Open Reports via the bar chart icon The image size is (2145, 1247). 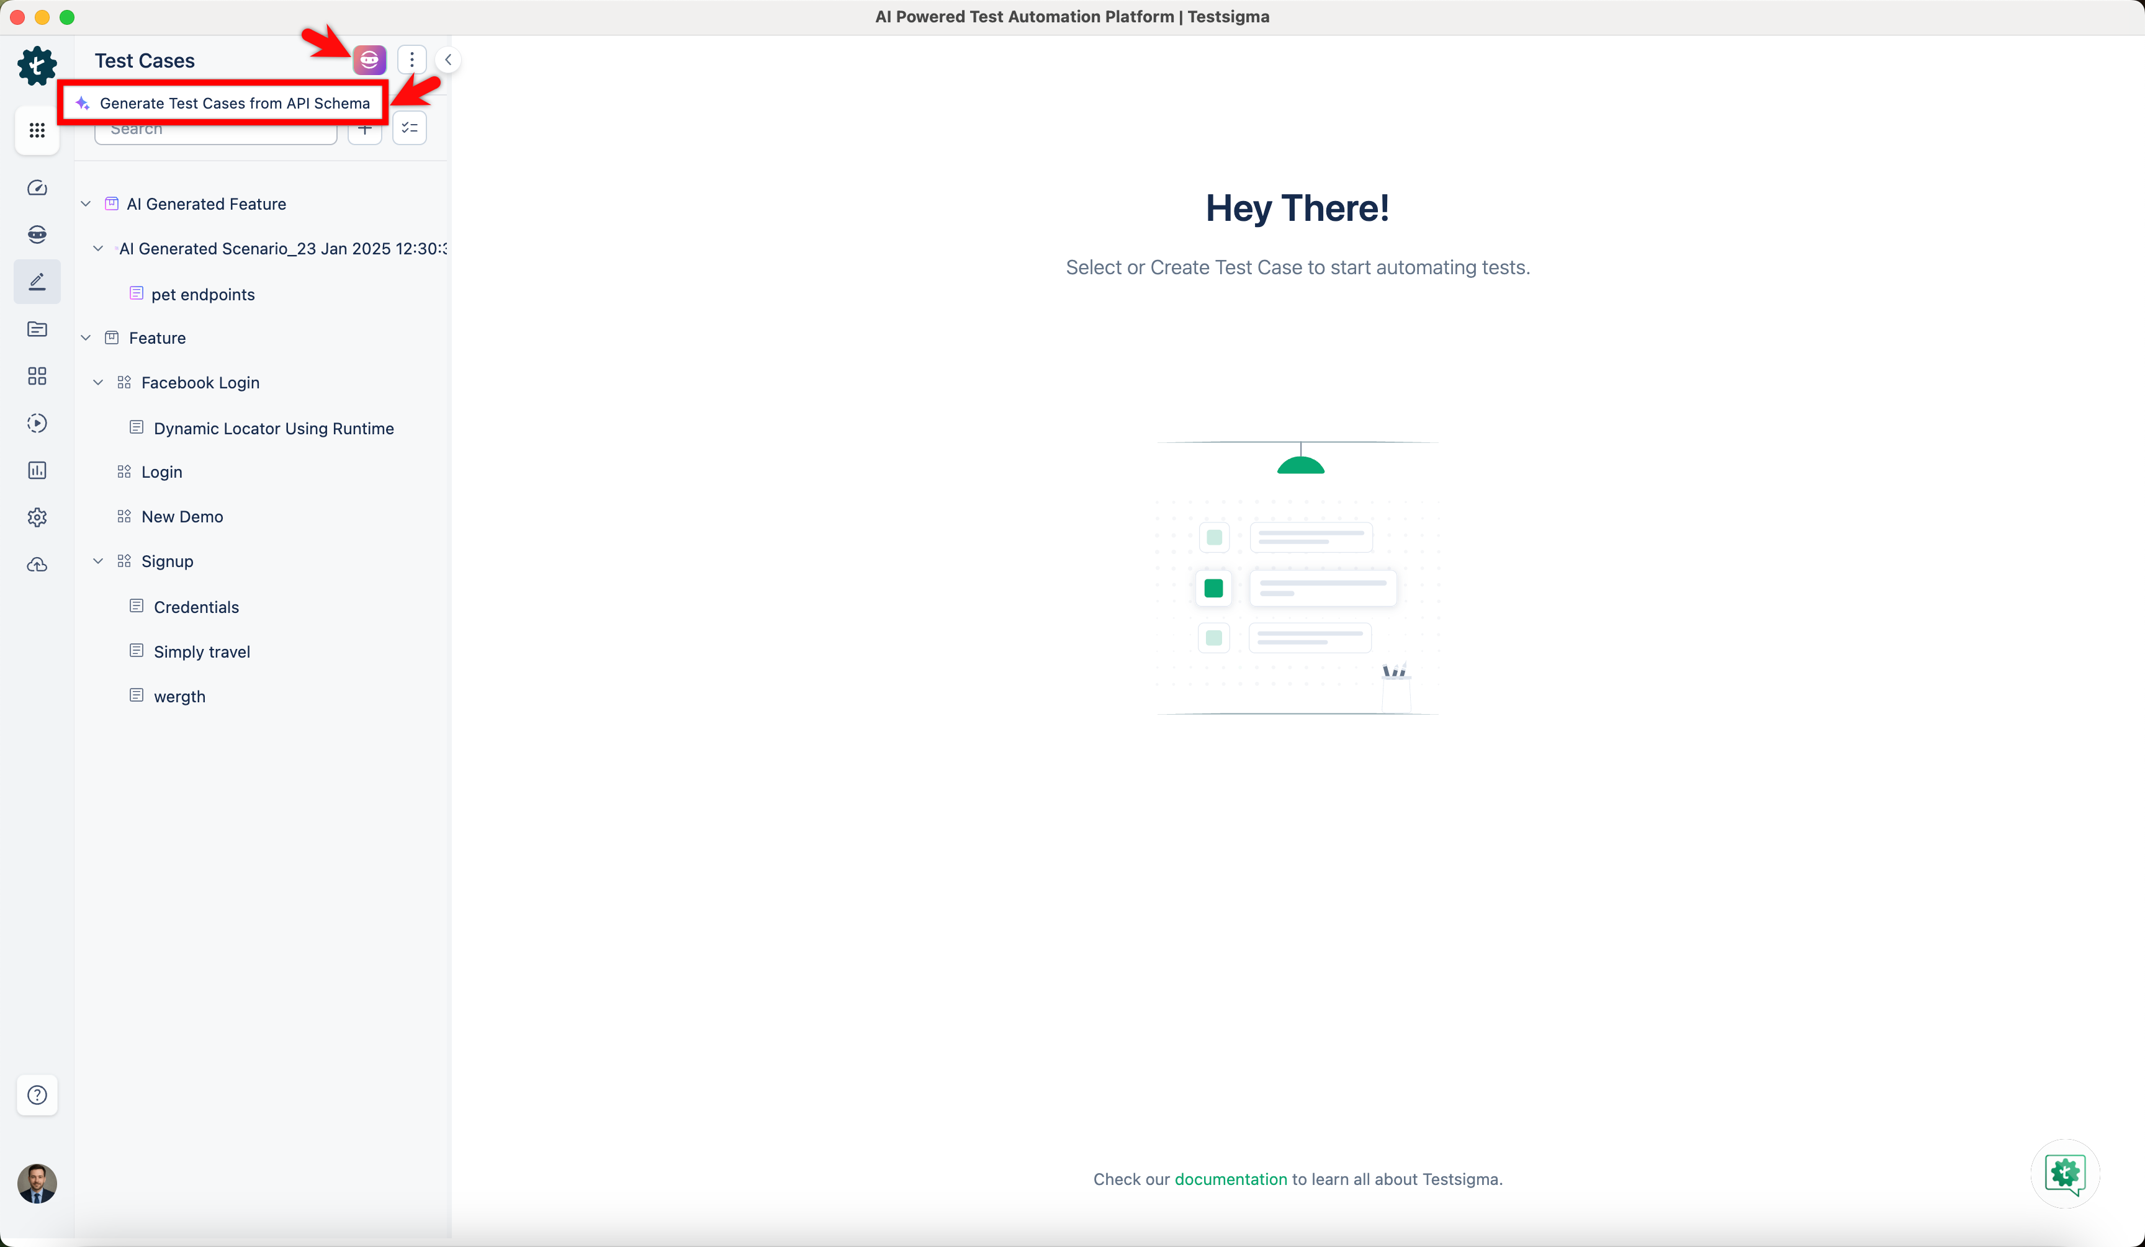tap(37, 470)
